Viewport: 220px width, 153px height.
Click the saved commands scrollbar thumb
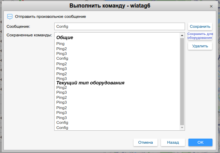click(x=182, y=81)
